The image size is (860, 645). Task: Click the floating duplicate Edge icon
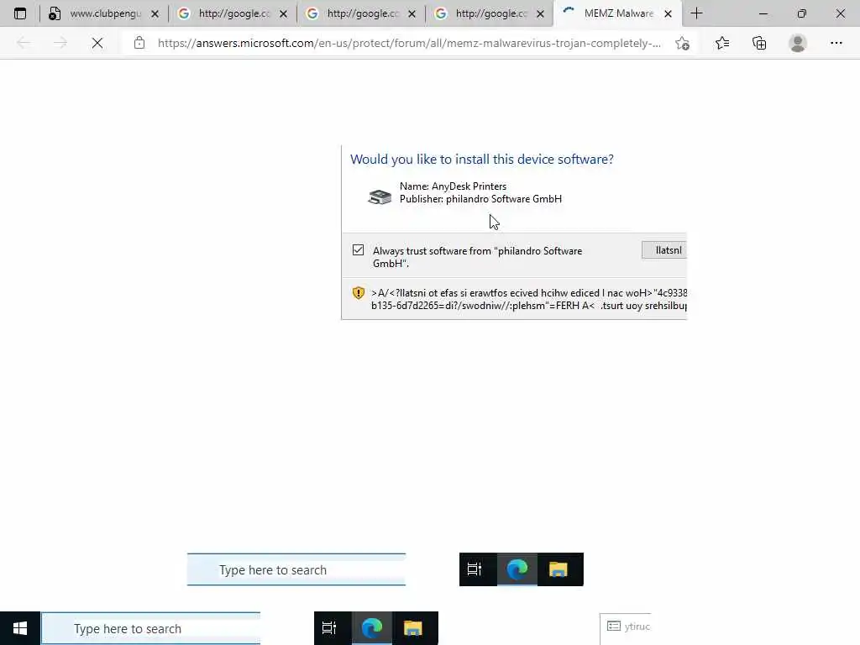coord(517,569)
